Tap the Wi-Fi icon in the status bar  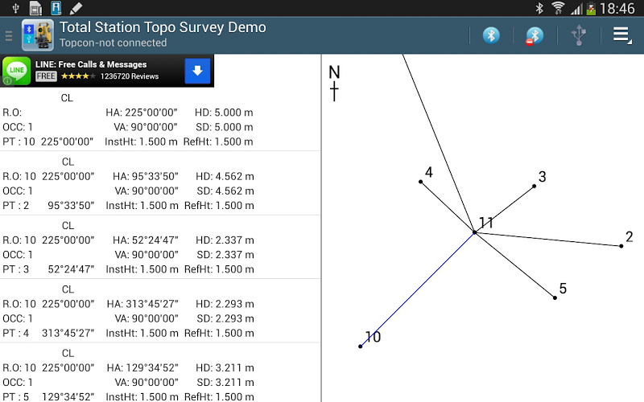[558, 9]
